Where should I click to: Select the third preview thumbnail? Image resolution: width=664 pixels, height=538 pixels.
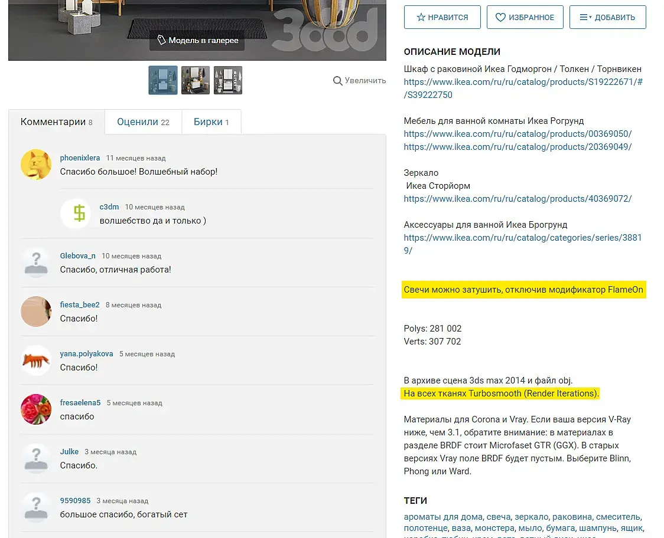pyautogui.click(x=228, y=80)
